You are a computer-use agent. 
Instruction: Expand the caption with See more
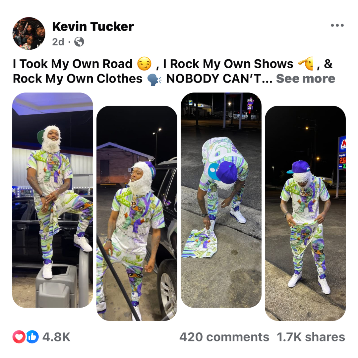(306, 79)
